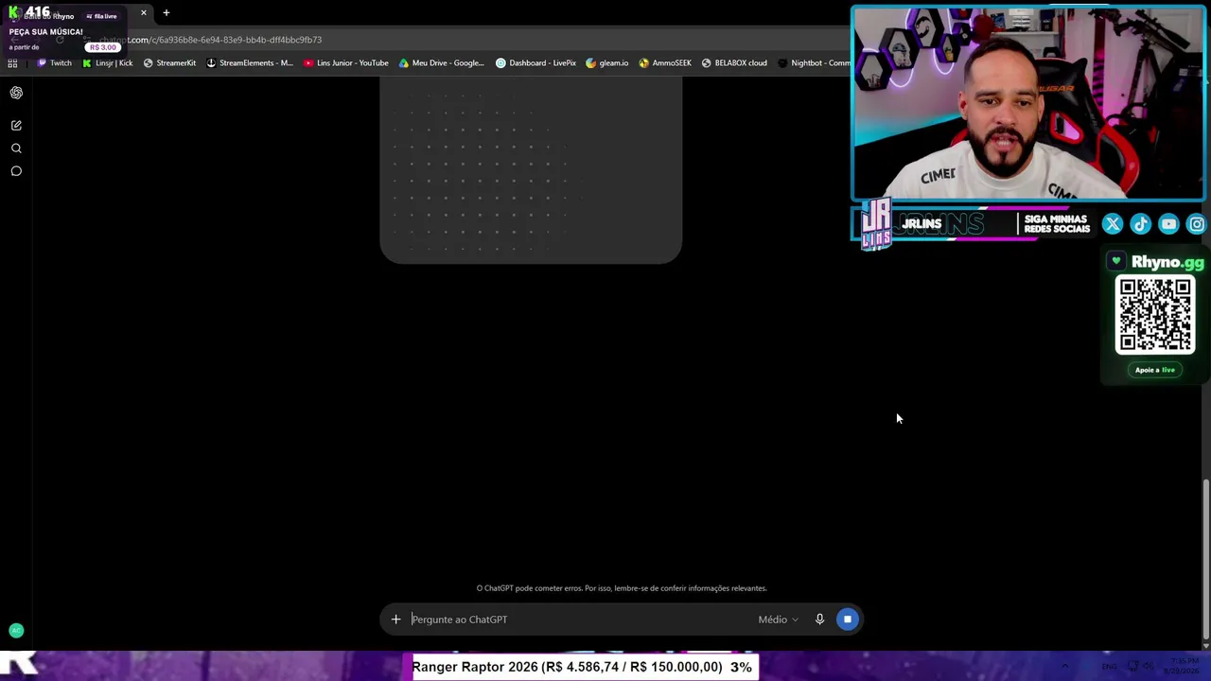Image resolution: width=1211 pixels, height=681 pixels.
Task: Click the Ranger Raptor 2026 goal bar
Action: coord(582,667)
